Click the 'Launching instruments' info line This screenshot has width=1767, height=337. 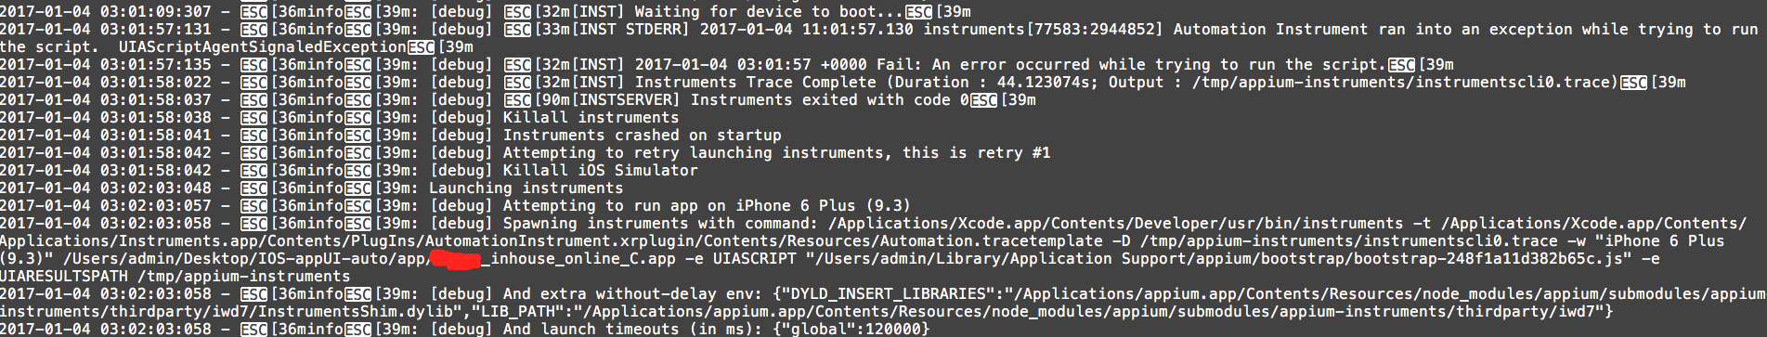point(526,188)
